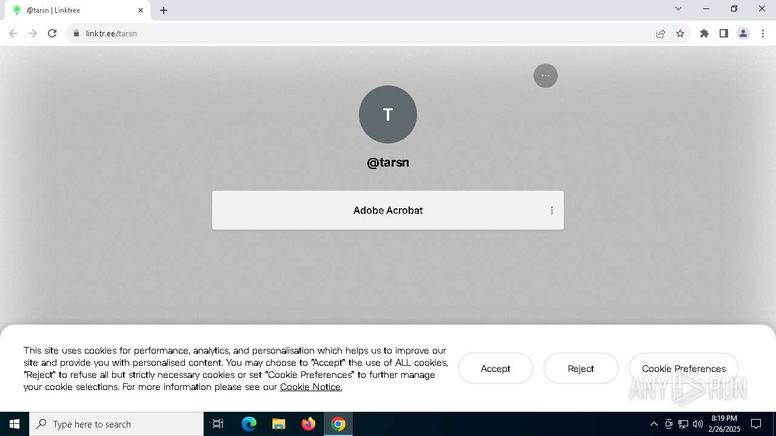The height and width of the screenshot is (436, 776).
Task: Go forward in browser history
Action: coord(33,33)
